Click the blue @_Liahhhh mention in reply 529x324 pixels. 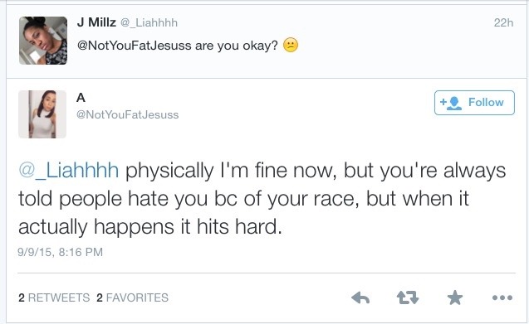(x=68, y=171)
